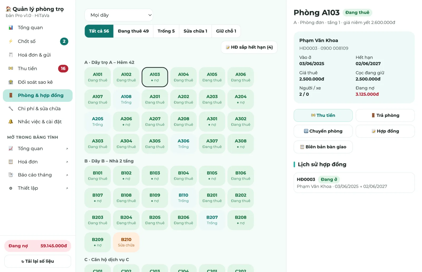This screenshot has height=272, width=422.
Task: Select room card B207
Action: coord(212,220)
